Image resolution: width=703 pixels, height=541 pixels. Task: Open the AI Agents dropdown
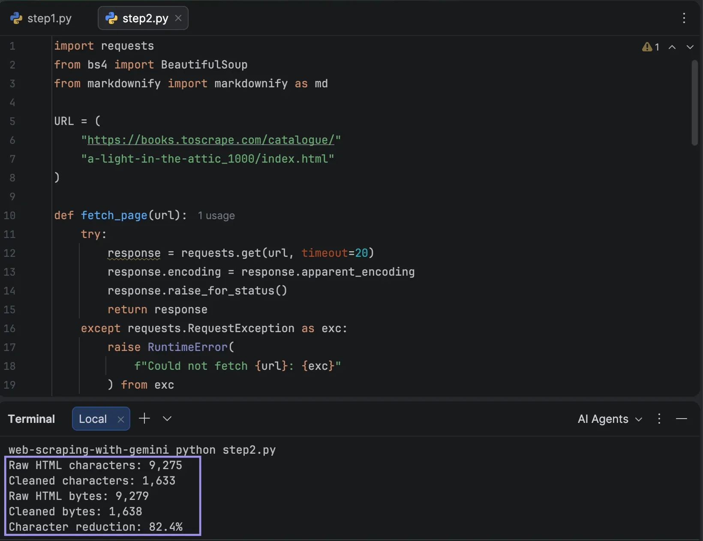[x=610, y=419]
